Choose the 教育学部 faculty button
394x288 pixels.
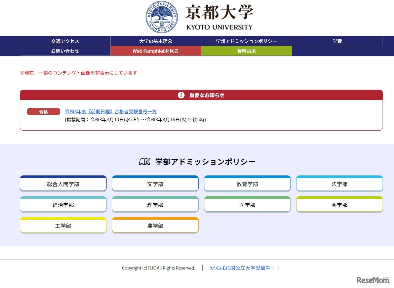tap(247, 184)
